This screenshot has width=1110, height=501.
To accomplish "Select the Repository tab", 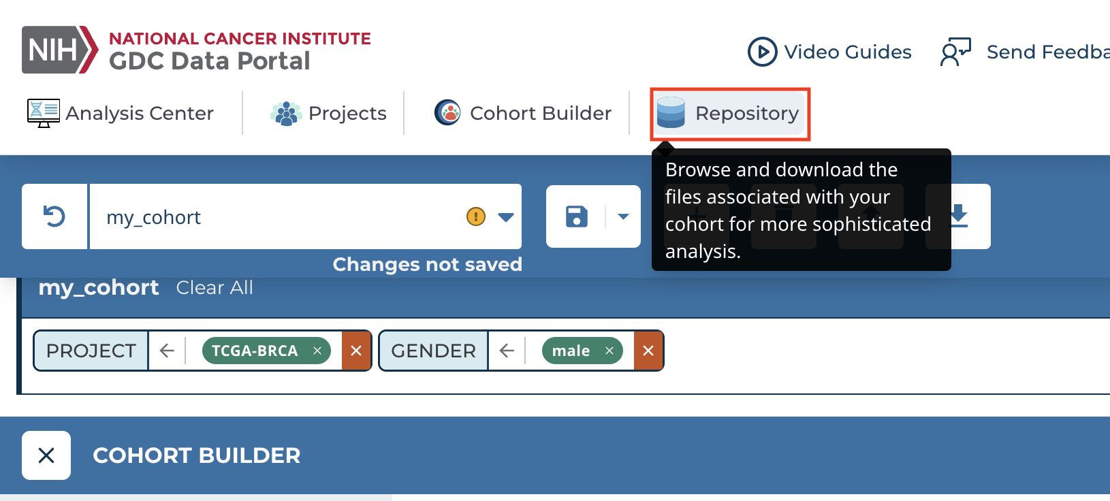I will pyautogui.click(x=729, y=114).
